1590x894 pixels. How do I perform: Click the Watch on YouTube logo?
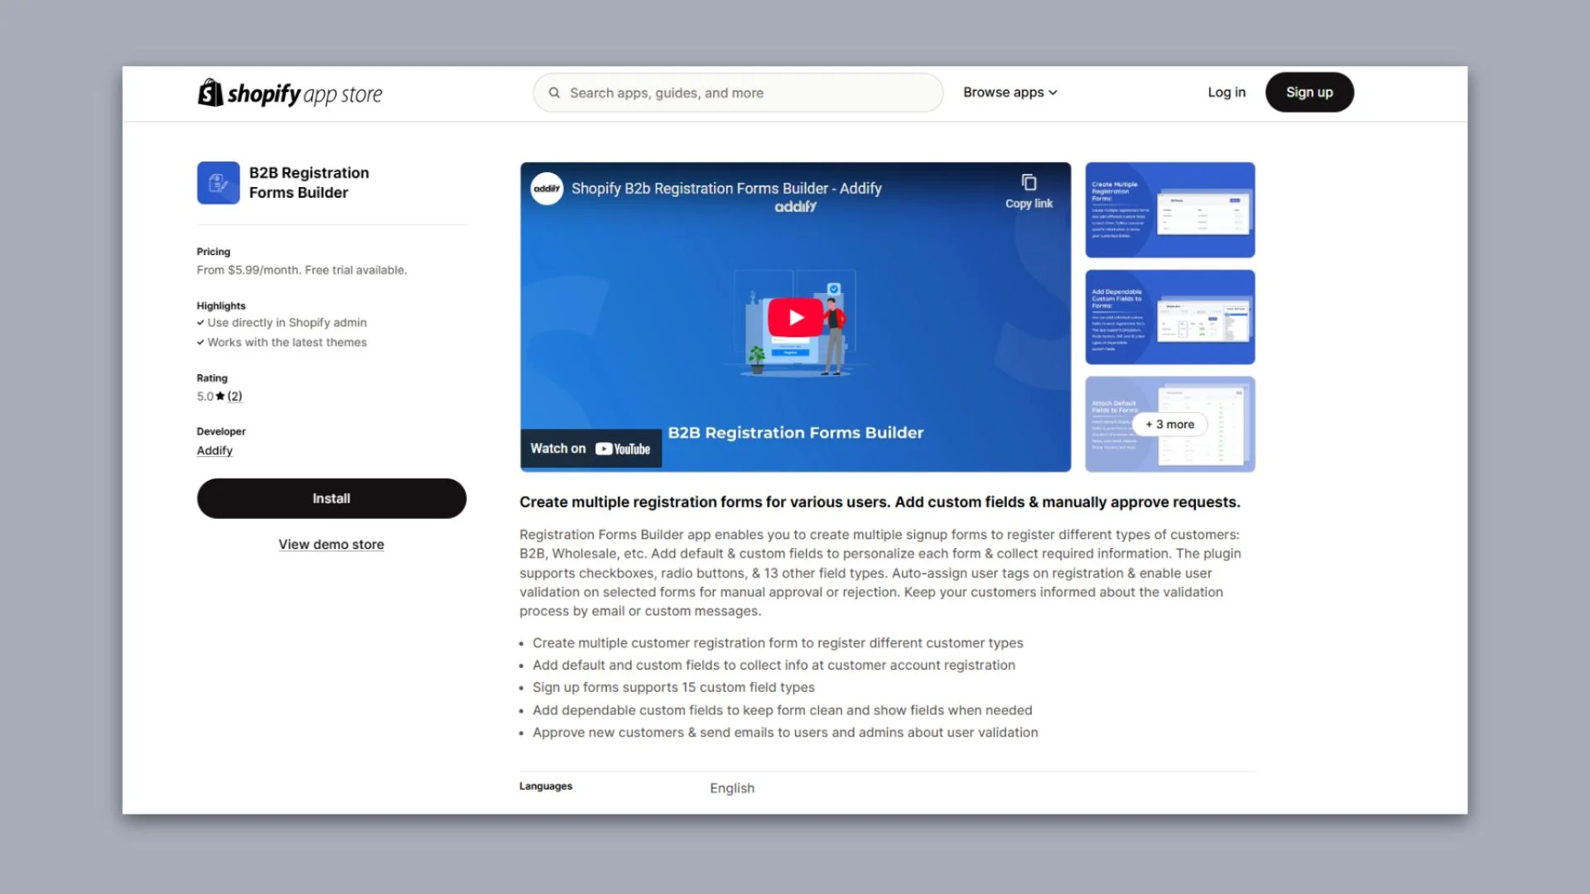coord(623,449)
